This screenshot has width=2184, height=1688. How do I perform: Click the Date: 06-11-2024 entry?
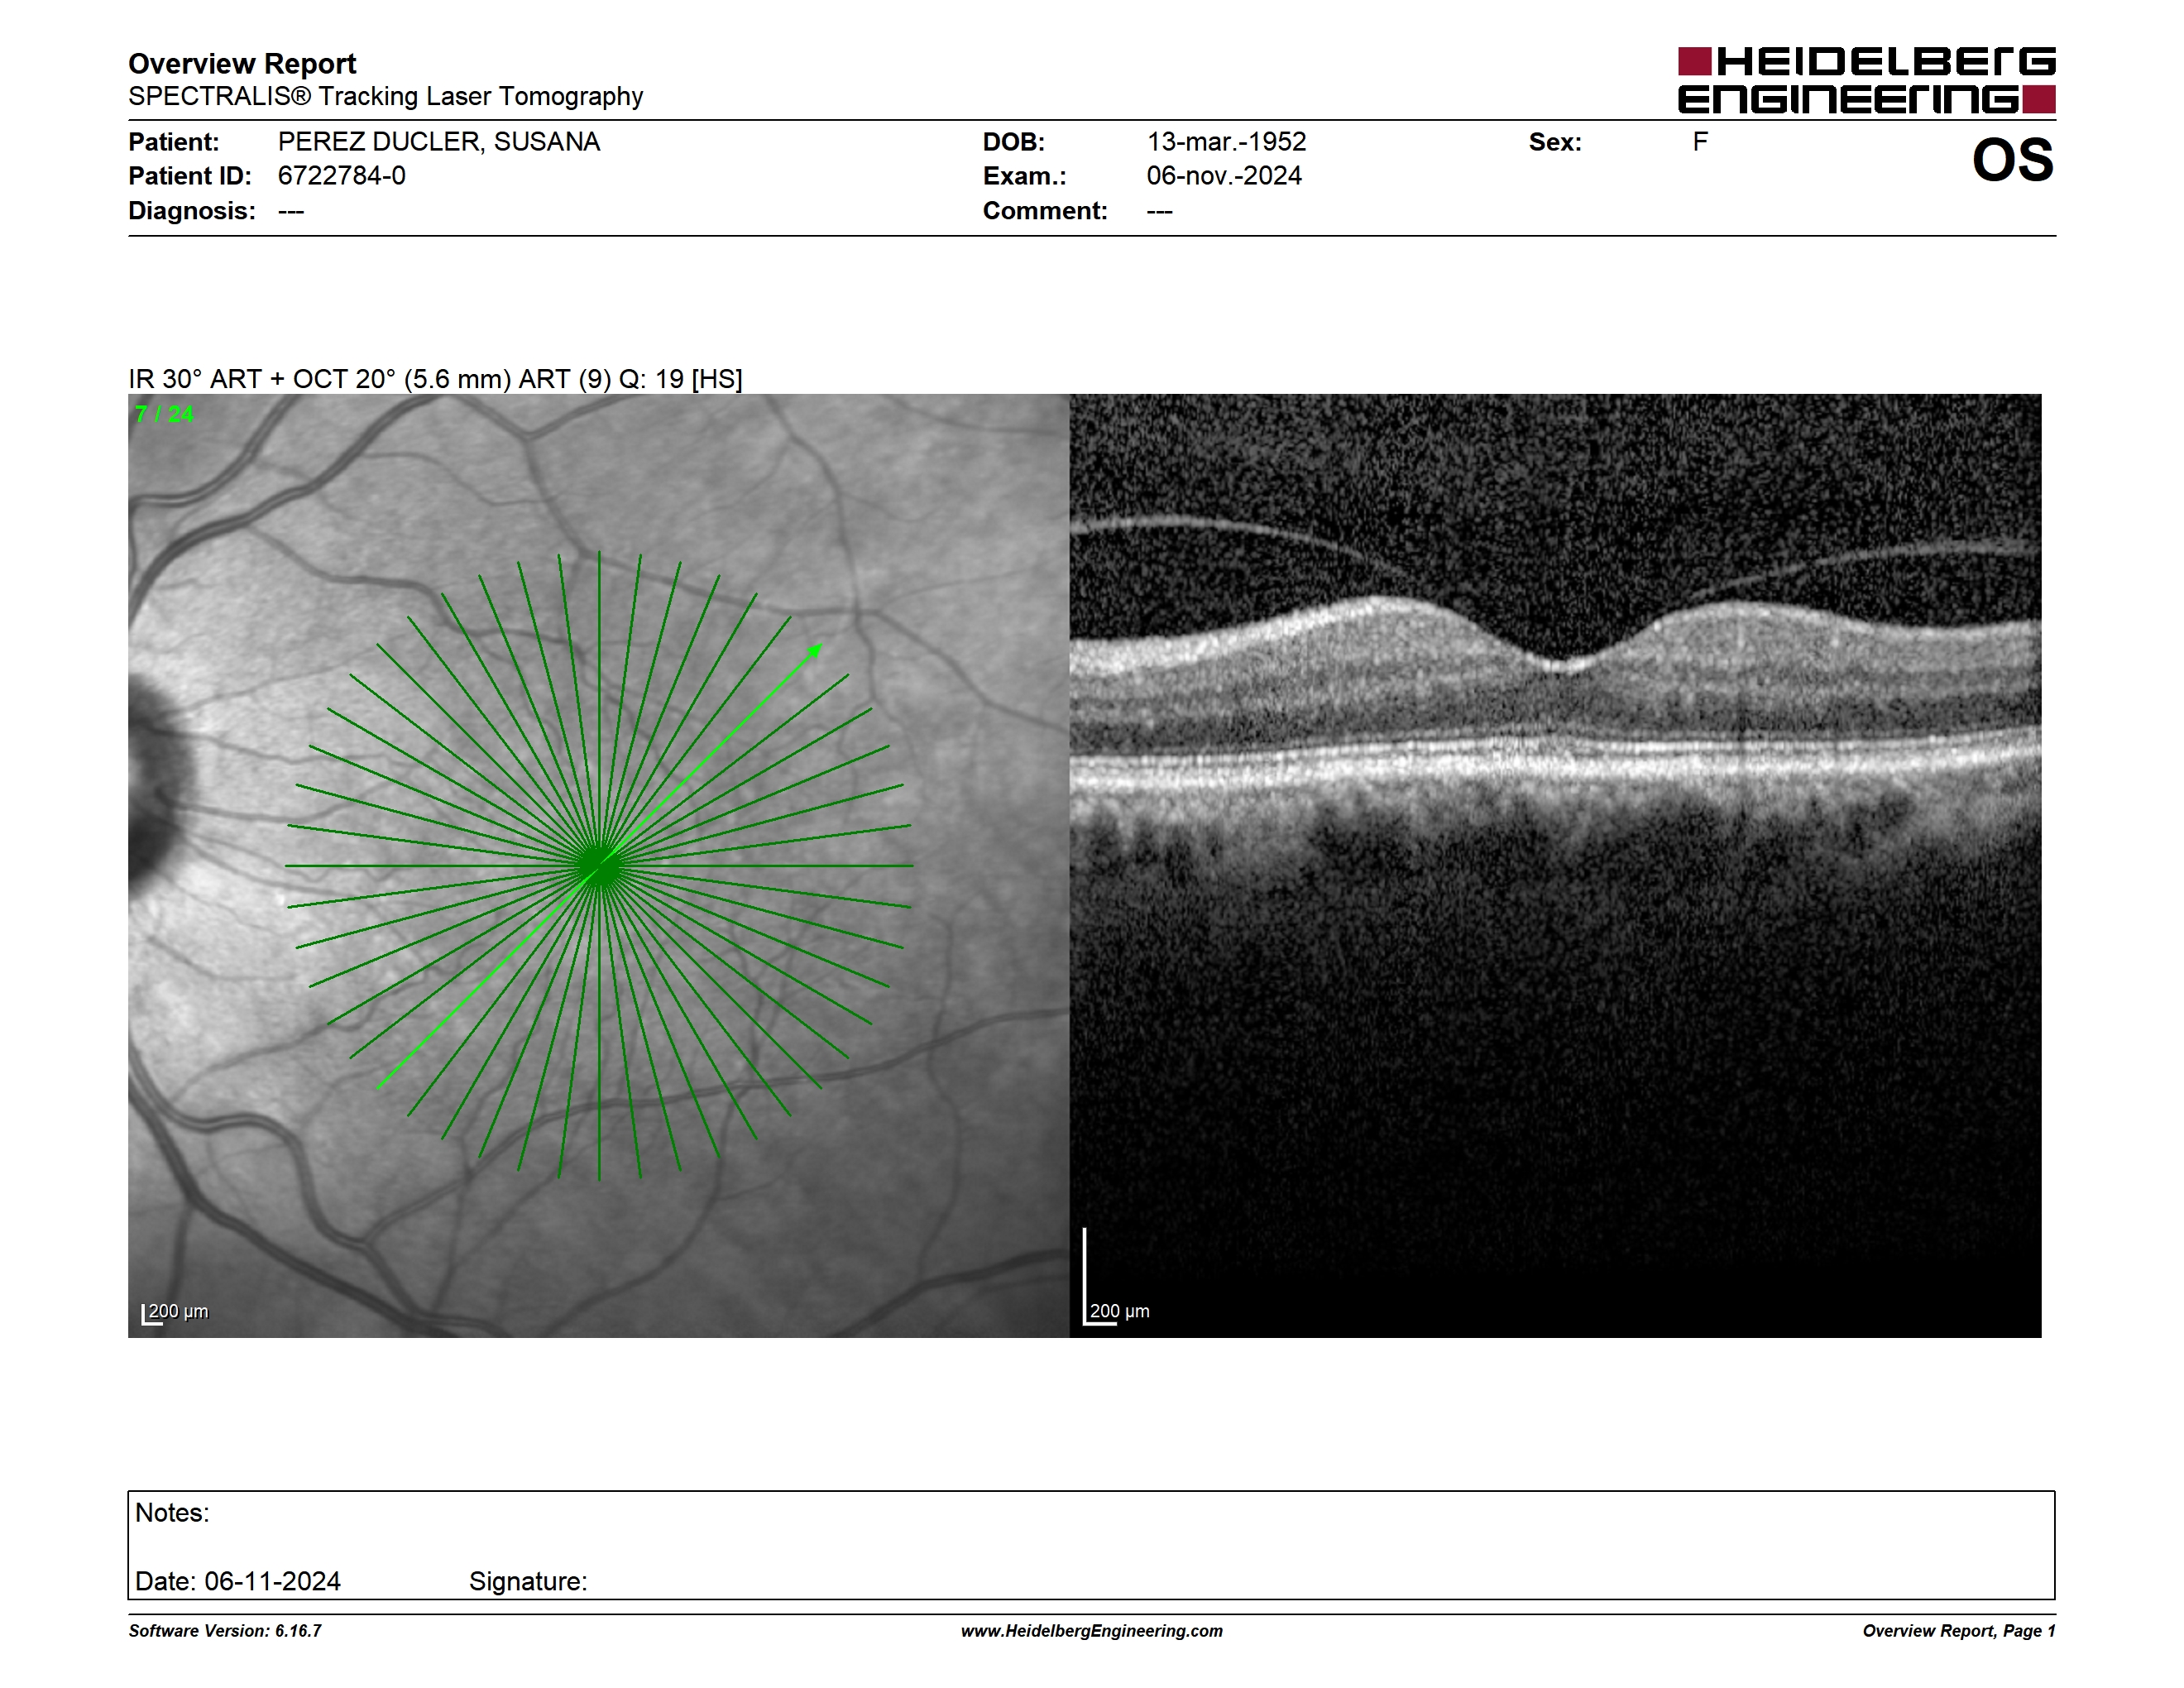(x=238, y=1582)
